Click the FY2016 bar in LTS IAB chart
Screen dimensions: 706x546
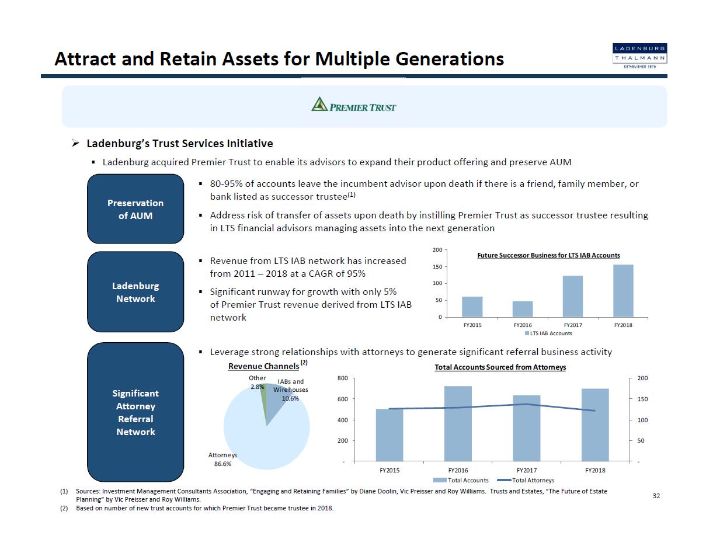pos(523,309)
